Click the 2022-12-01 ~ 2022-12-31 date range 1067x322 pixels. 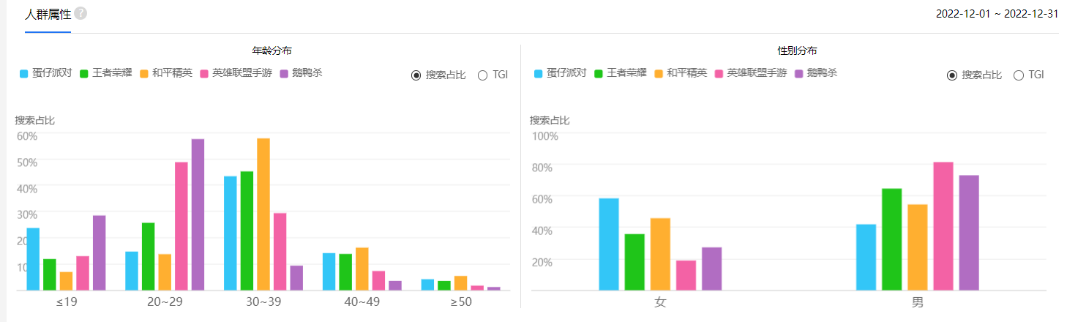click(997, 14)
